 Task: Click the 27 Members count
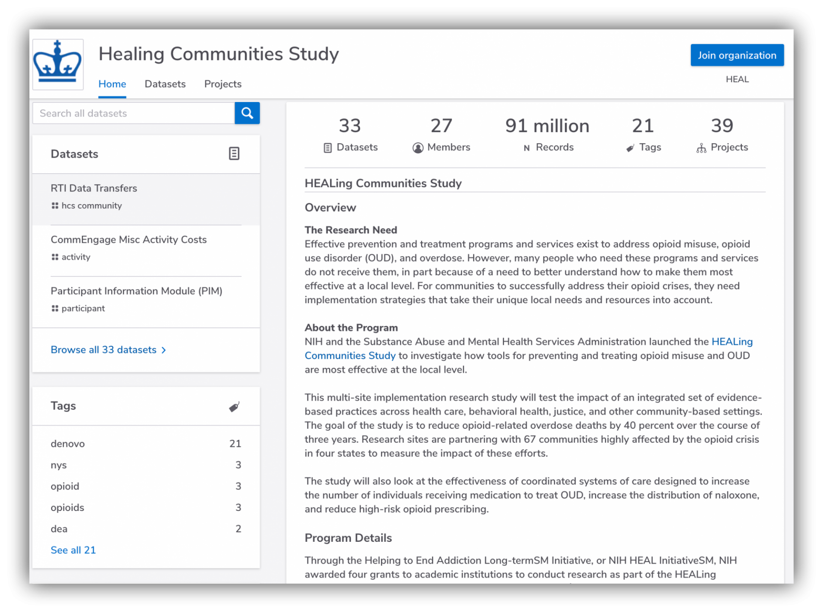click(441, 126)
